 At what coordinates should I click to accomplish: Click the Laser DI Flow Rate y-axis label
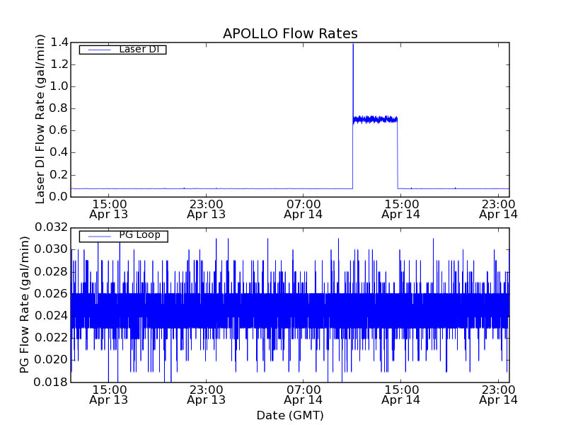pyautogui.click(x=40, y=120)
